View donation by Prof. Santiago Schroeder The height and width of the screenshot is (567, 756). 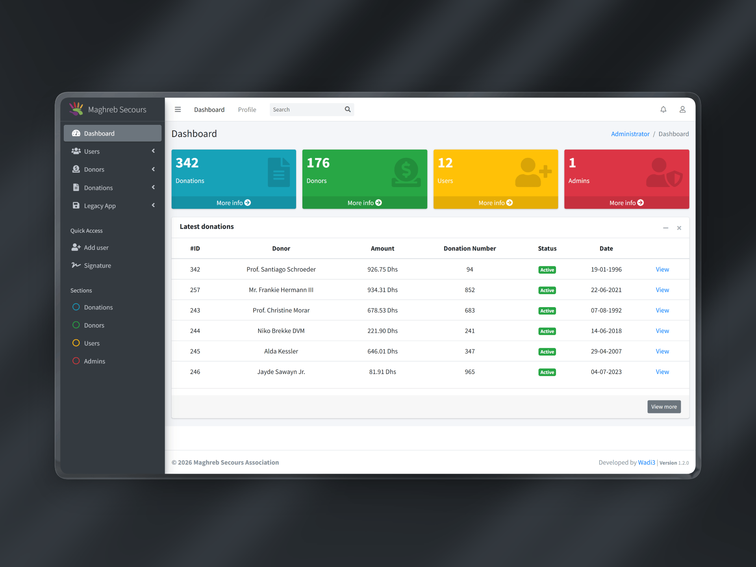pyautogui.click(x=662, y=269)
